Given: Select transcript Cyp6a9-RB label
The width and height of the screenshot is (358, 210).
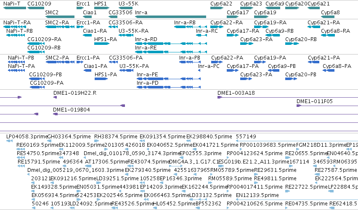Looking at the screenshot, I should pyautogui.click(x=279, y=31).
